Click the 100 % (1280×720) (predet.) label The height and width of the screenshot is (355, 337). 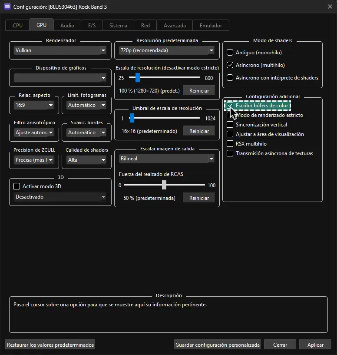click(x=149, y=91)
